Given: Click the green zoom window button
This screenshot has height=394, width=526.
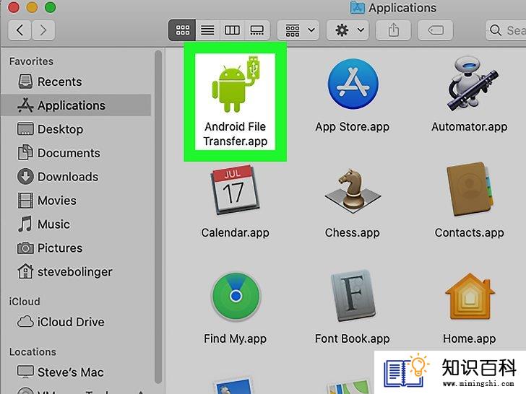Looking at the screenshot, I should 51,7.
